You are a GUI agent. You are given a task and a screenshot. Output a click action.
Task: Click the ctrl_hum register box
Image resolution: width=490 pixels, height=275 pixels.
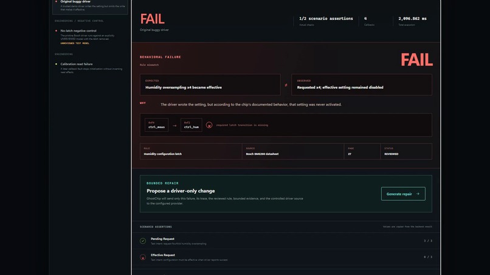click(192, 125)
